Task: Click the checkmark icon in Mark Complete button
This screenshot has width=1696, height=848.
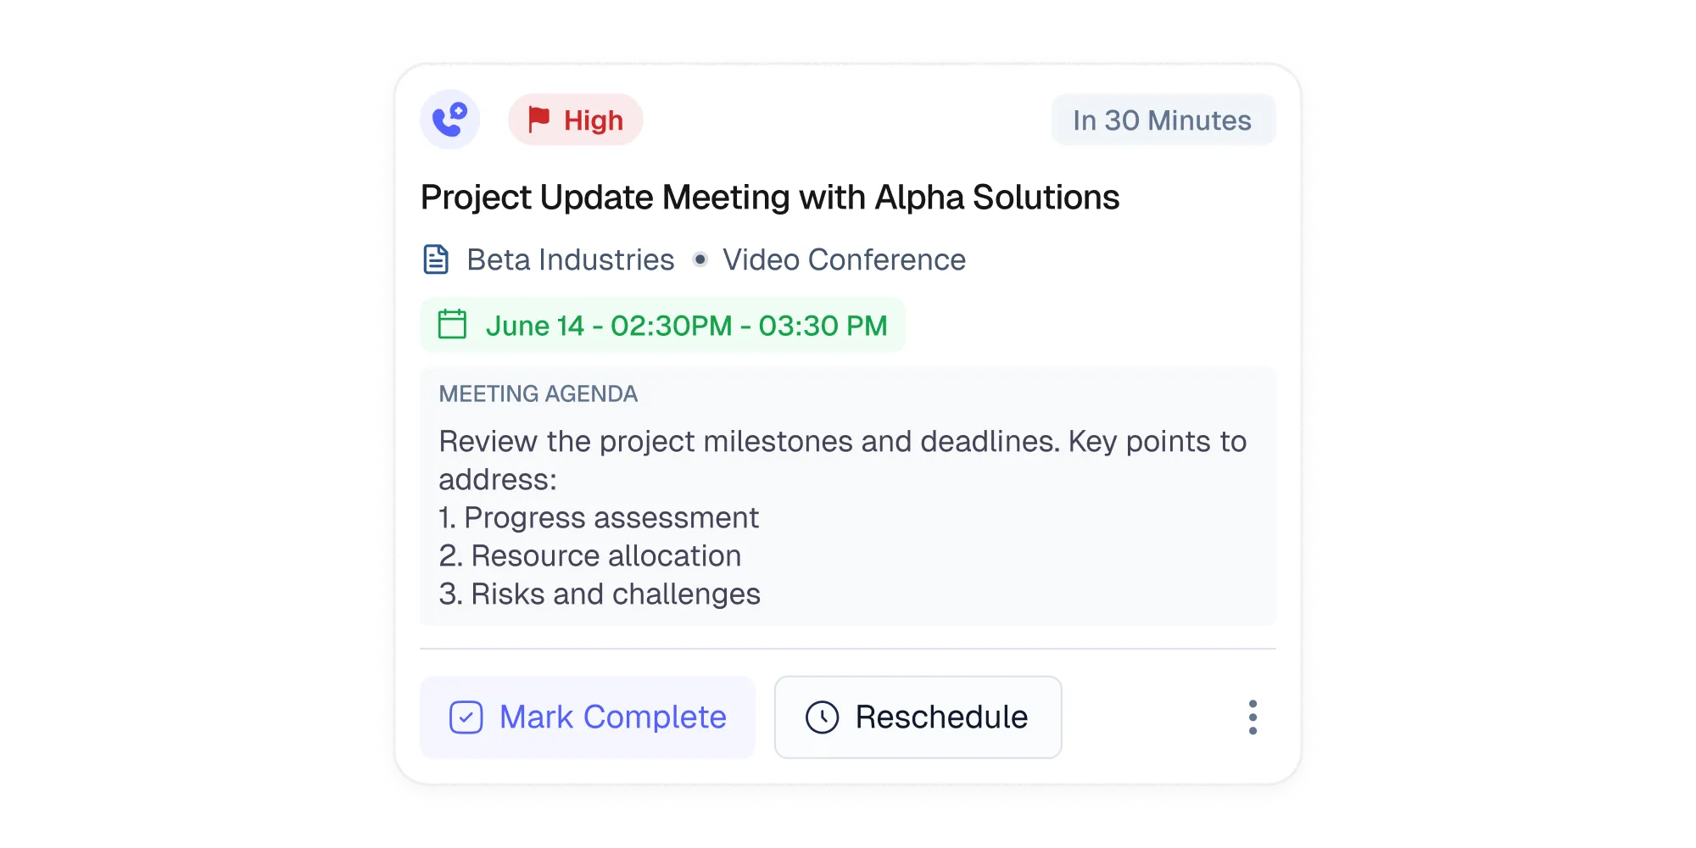Action: pos(465,717)
